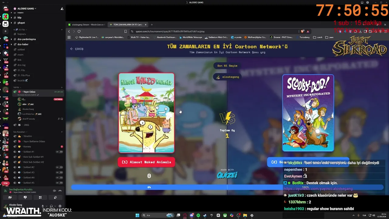Viewport: 389px width, 219px height.
Task: Open the para bookmarks folder
Action: click(329, 37)
